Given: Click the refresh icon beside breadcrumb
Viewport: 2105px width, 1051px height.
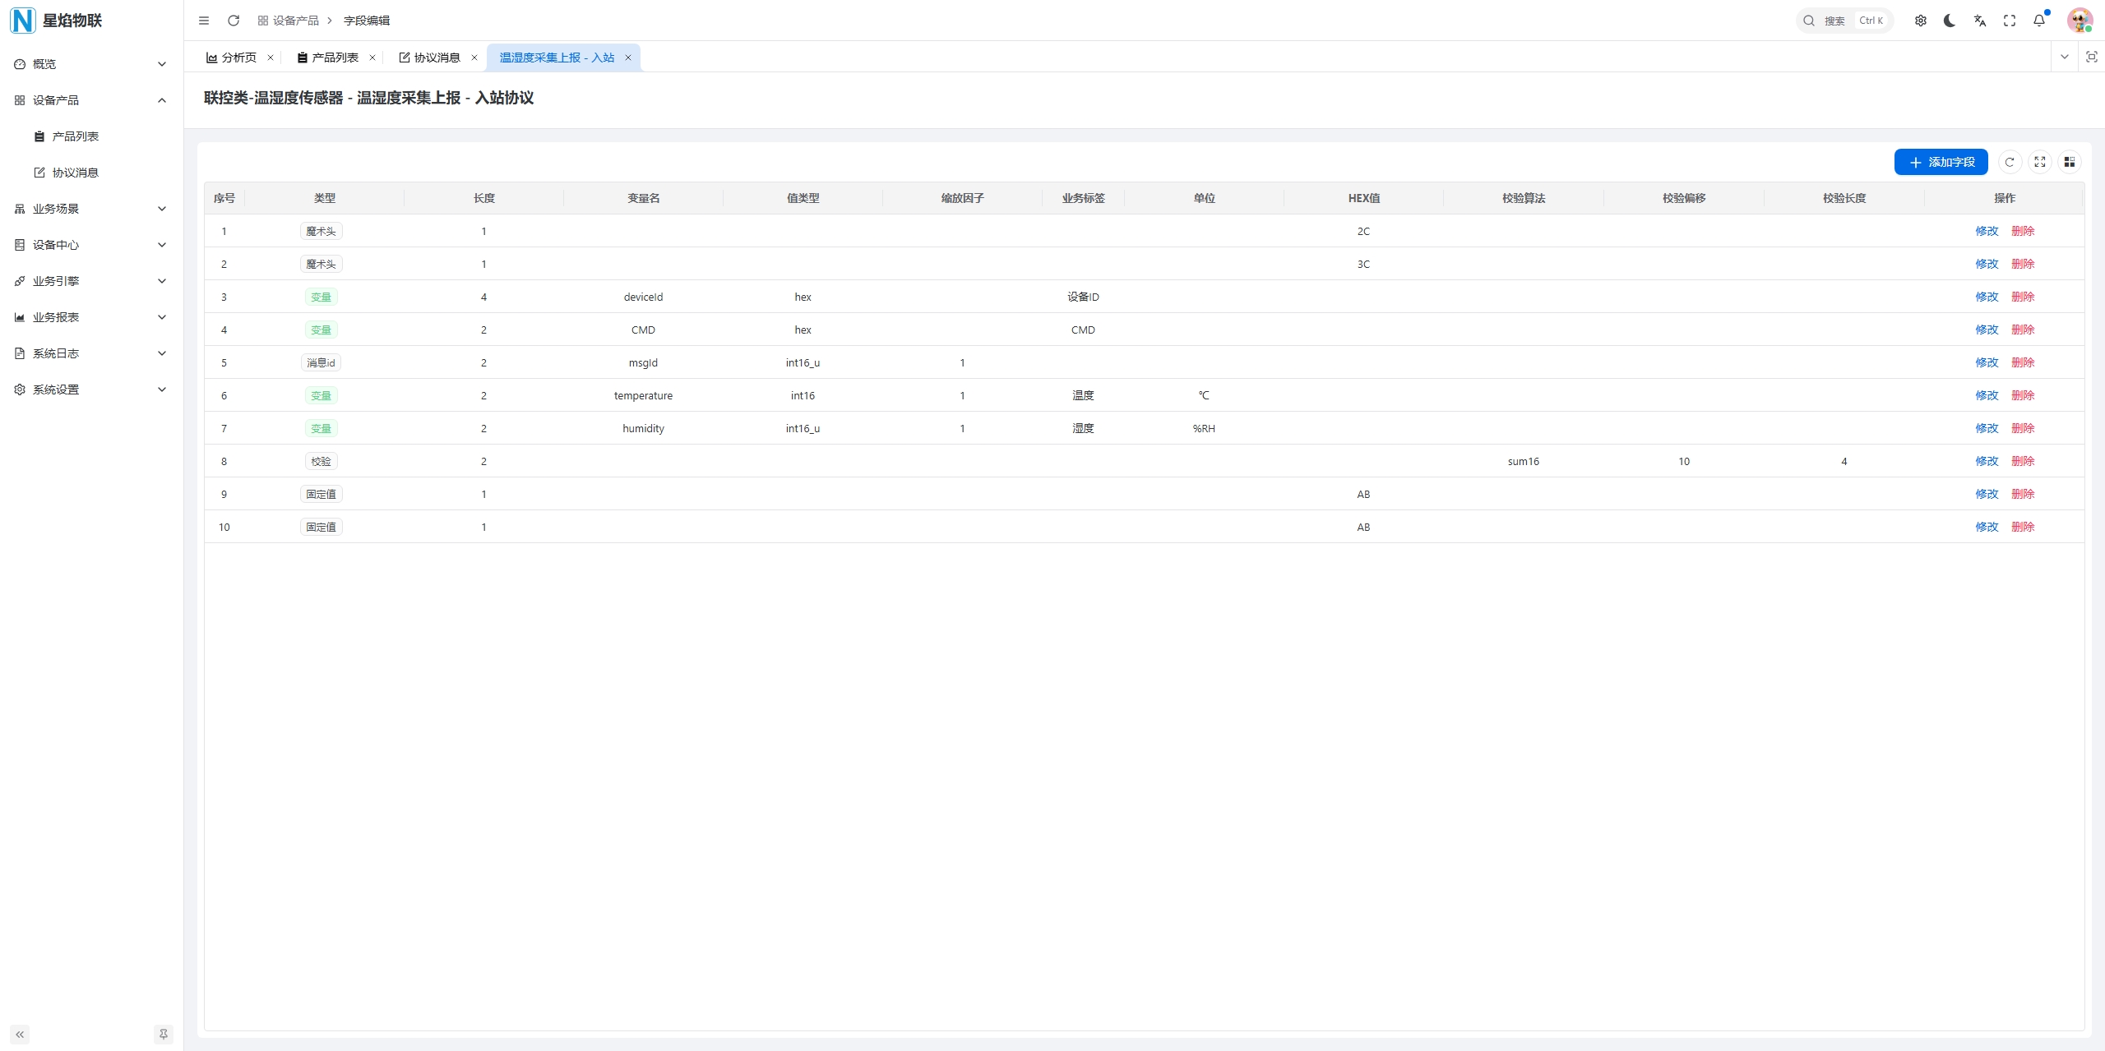Looking at the screenshot, I should click(x=234, y=21).
